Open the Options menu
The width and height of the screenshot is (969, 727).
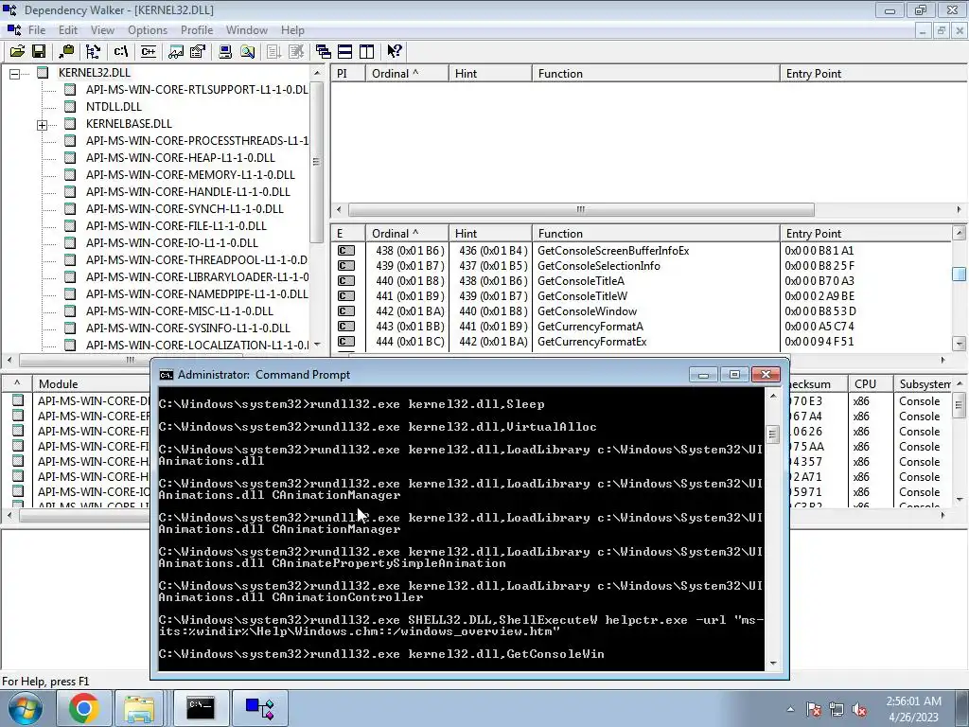click(x=147, y=29)
